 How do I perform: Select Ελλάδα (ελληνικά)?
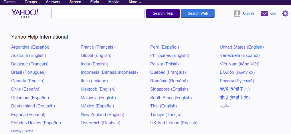[x=237, y=73]
